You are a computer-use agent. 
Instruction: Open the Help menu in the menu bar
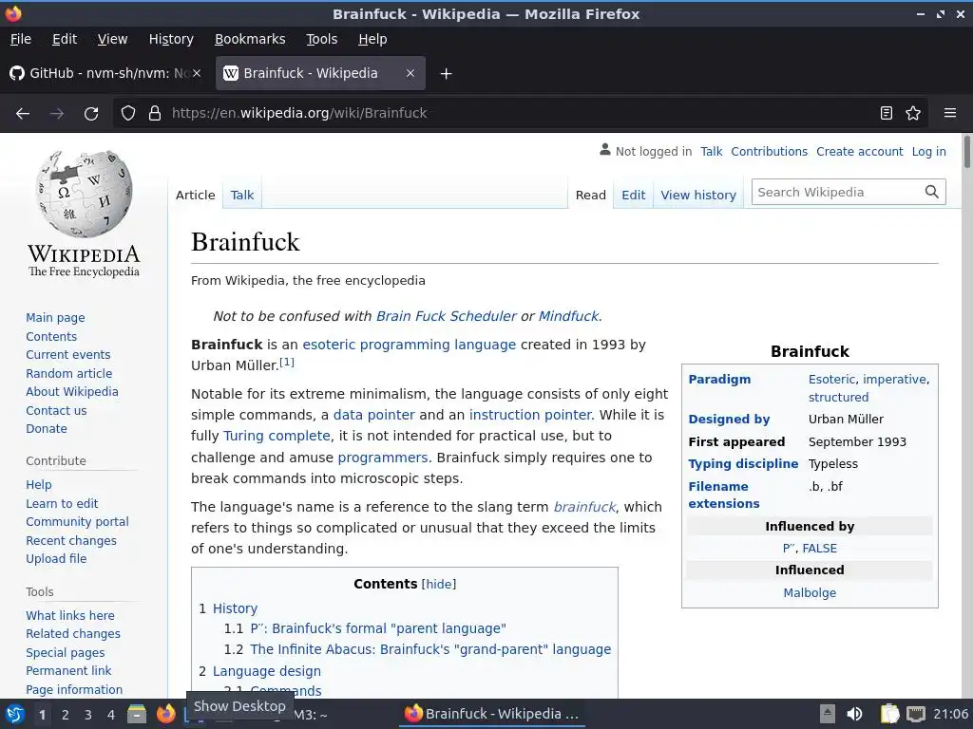coord(372,39)
